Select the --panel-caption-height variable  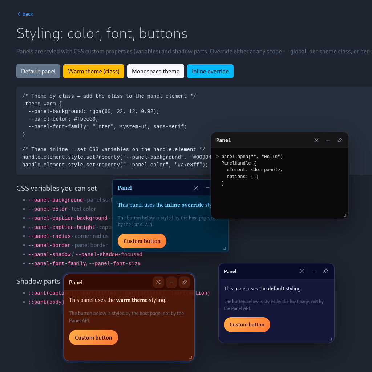[61, 227]
